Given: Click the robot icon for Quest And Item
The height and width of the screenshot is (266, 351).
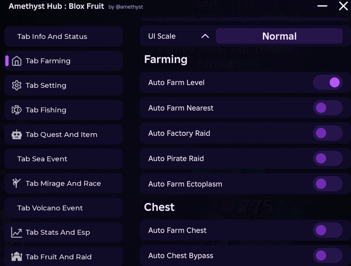Looking at the screenshot, I should pos(17,135).
